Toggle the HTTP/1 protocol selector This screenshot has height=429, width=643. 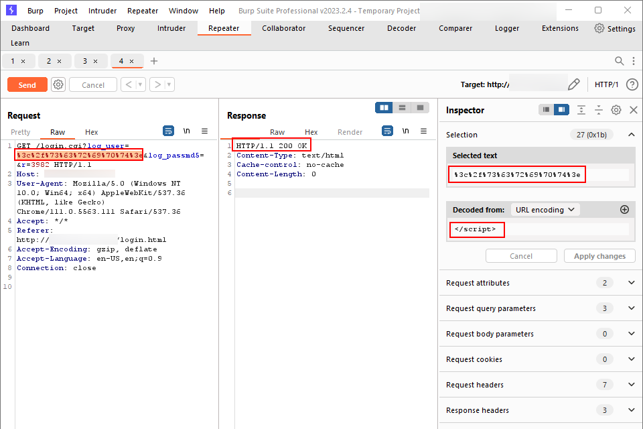coord(606,84)
